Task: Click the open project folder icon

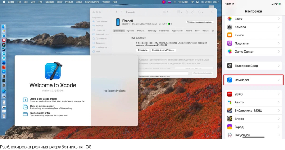Action: pos(25,114)
